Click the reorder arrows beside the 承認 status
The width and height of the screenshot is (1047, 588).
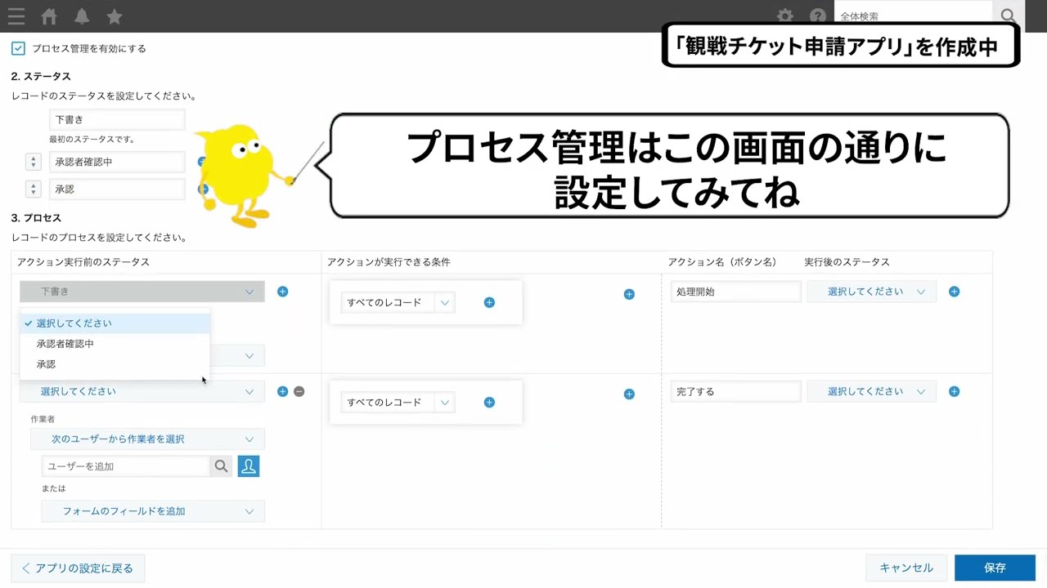[x=33, y=189]
